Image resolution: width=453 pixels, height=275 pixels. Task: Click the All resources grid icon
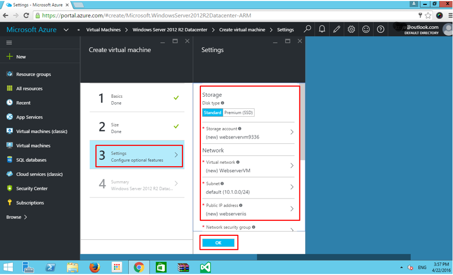coord(9,88)
